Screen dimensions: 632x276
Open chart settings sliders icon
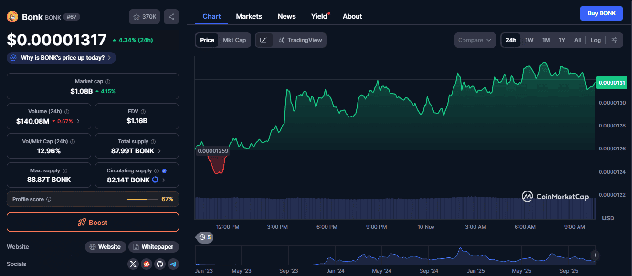[x=614, y=40]
